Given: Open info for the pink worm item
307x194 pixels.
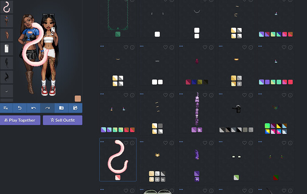Looking at the screenshot, I should tap(133, 142).
